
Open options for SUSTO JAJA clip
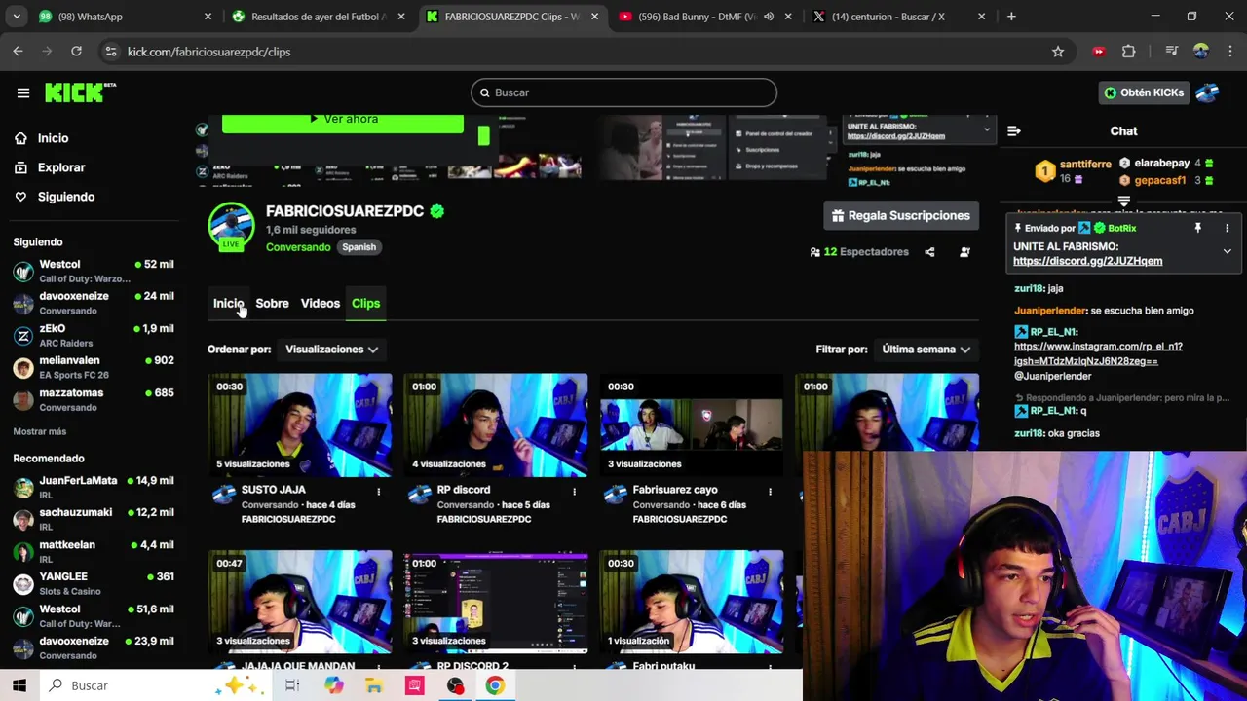379,492
